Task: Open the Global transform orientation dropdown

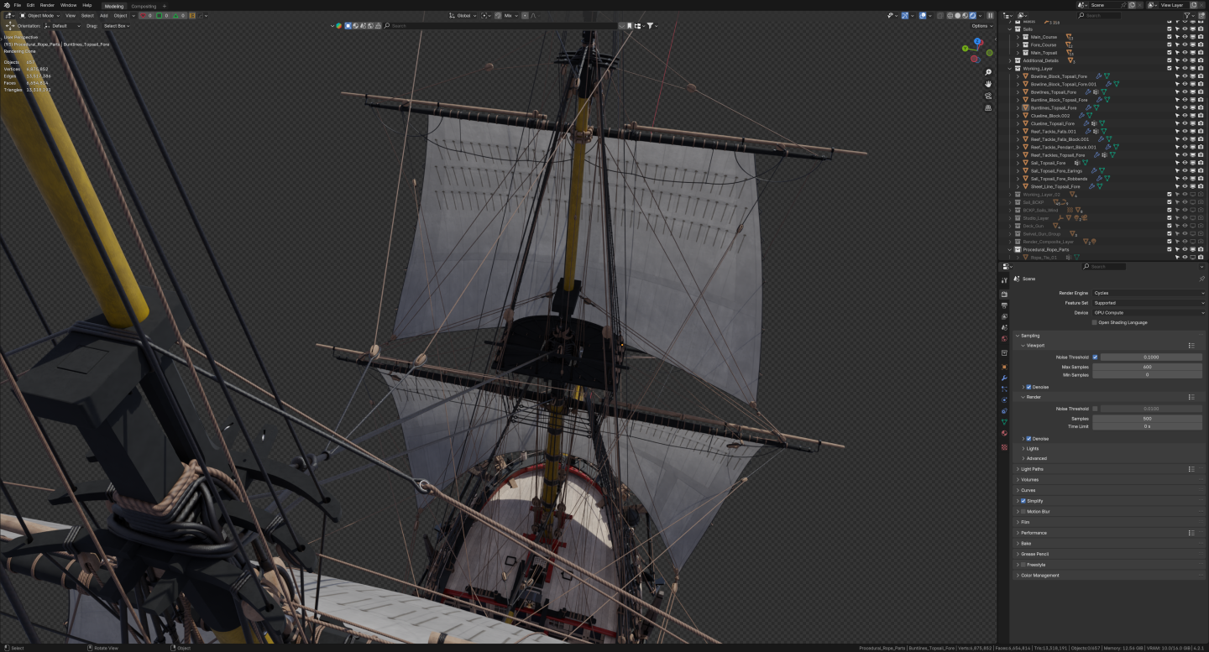Action: pyautogui.click(x=463, y=15)
